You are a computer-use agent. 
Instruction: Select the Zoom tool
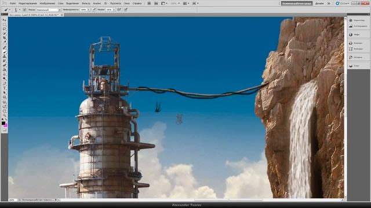(5, 116)
